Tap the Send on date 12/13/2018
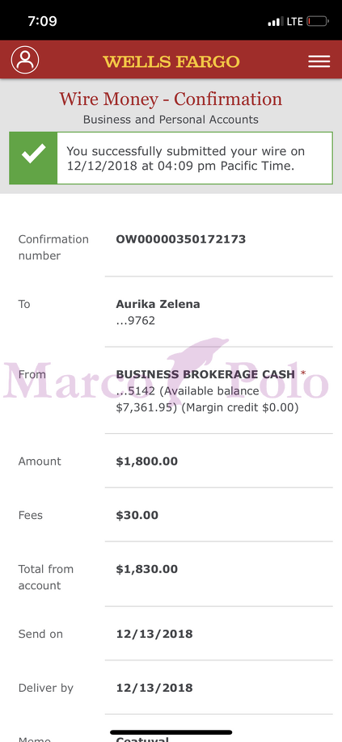342x742 pixels. (154, 634)
